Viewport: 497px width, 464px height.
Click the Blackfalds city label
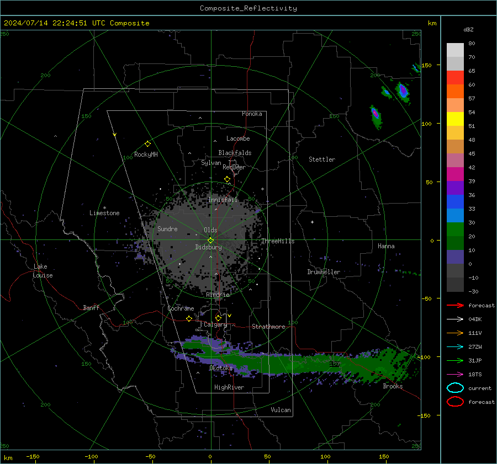click(235, 153)
